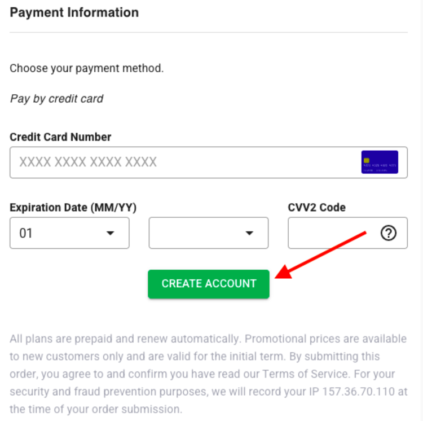Click the CVV2 help question mark icon
423x421 pixels.
tap(389, 233)
